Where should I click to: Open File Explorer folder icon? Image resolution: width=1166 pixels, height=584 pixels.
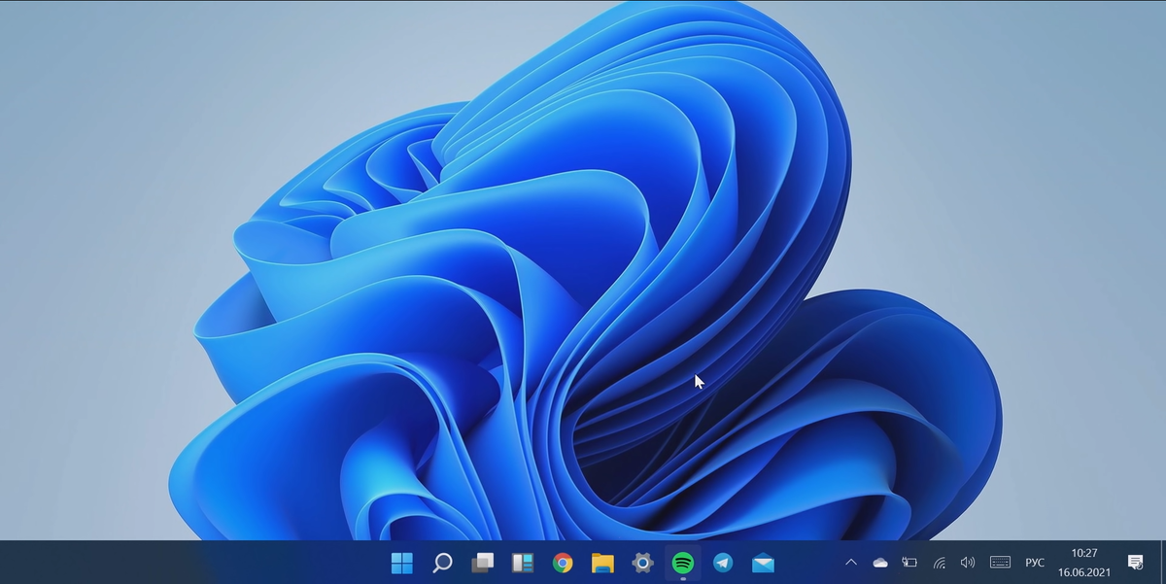(x=602, y=563)
